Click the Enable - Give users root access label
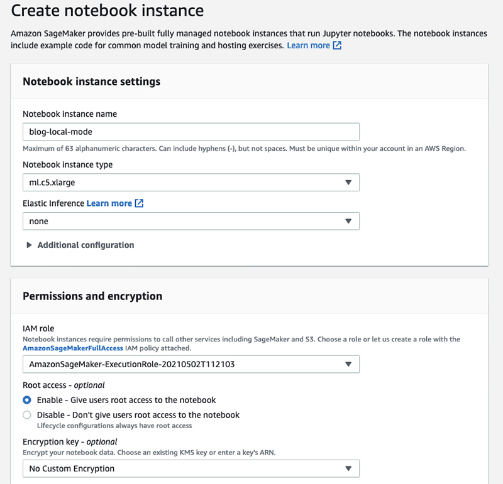 [126, 400]
